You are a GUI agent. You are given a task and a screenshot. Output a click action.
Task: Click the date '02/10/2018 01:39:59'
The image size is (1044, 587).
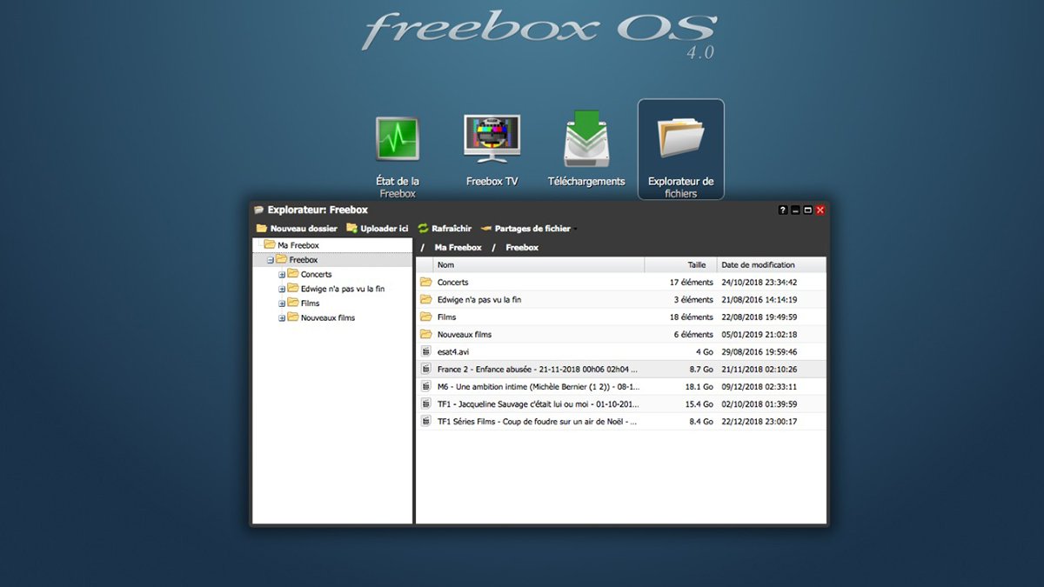click(759, 404)
